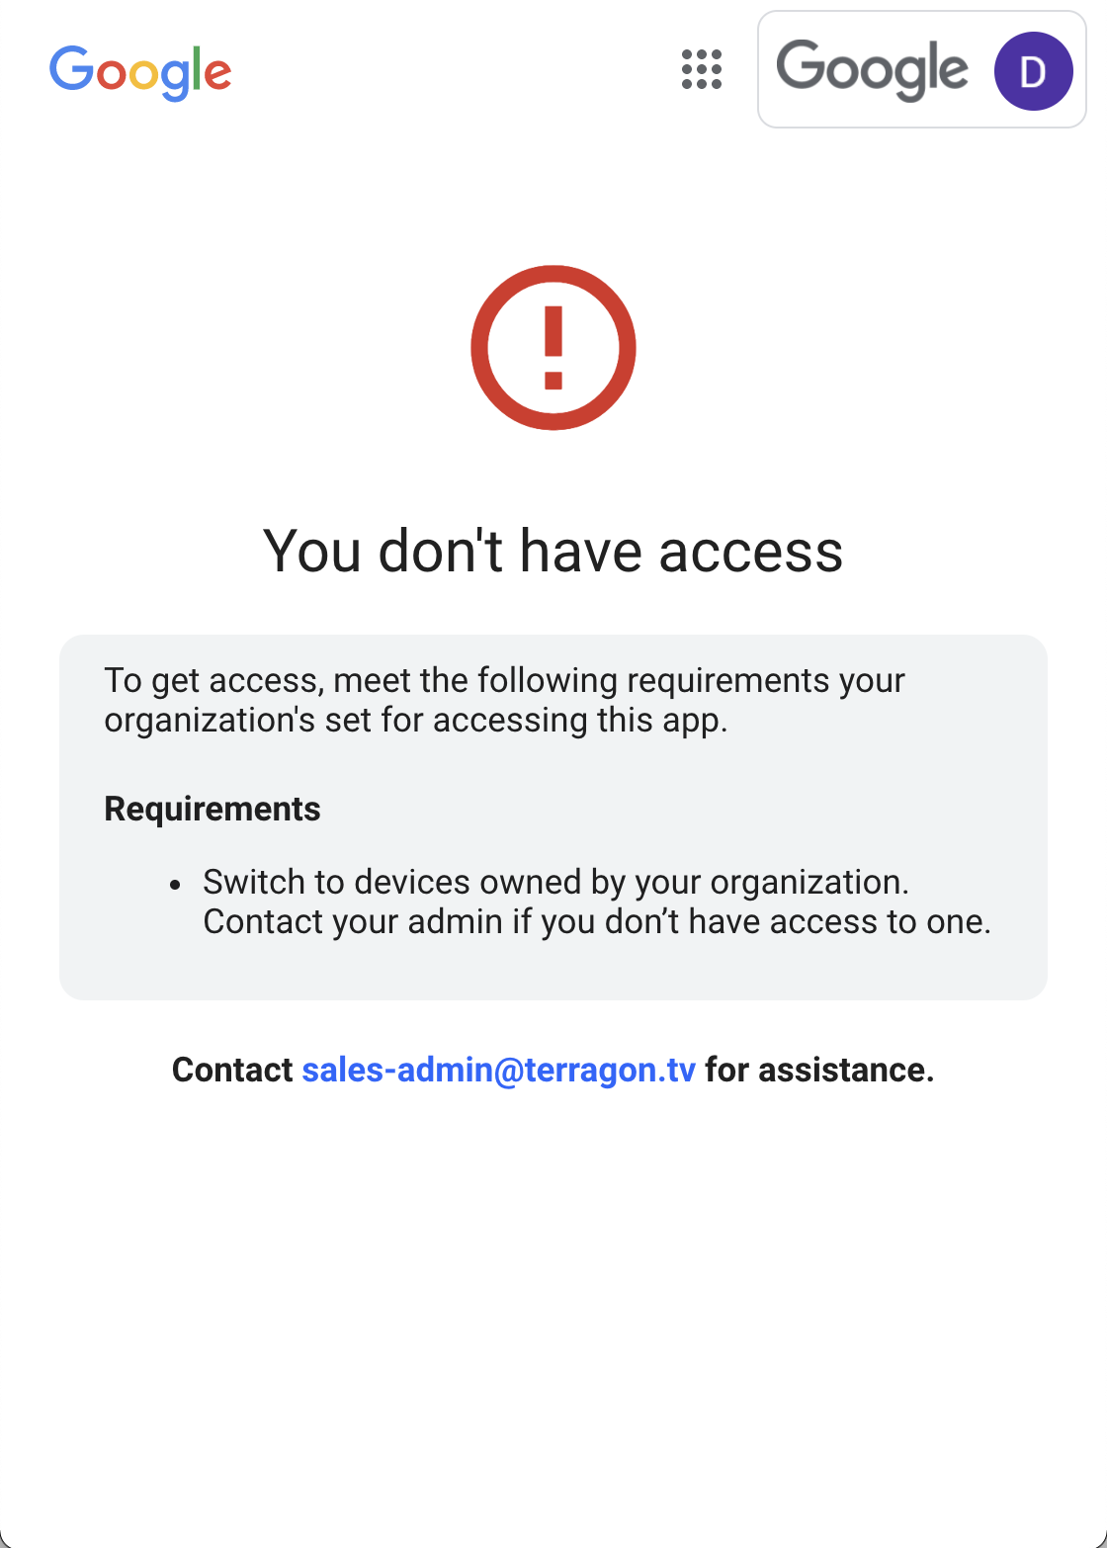1107x1548 pixels.
Task: Click the purple D account avatar
Action: [1033, 70]
